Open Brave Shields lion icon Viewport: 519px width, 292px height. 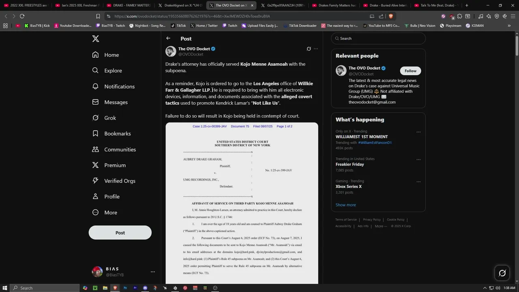point(391,16)
